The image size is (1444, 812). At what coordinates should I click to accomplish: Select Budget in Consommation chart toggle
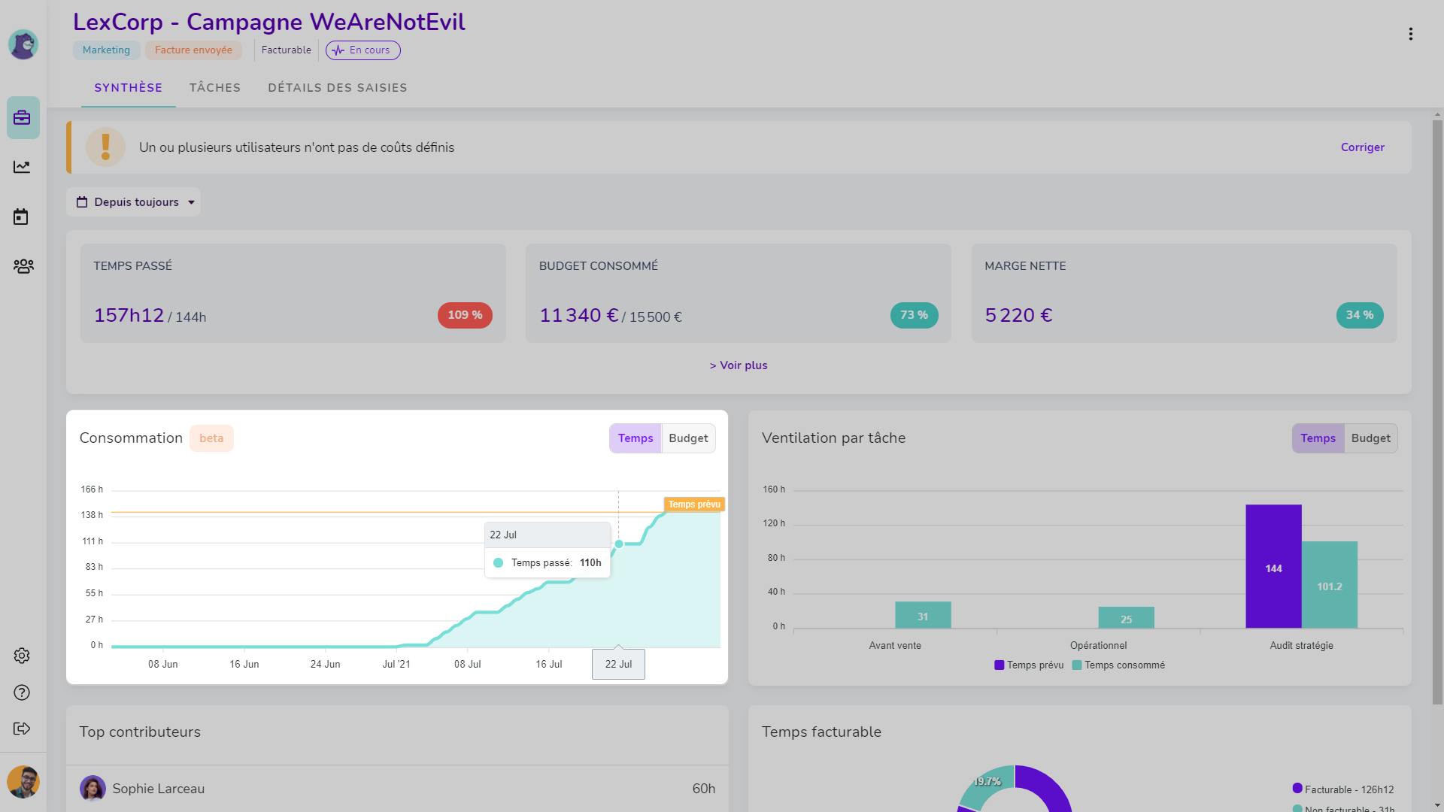688,438
